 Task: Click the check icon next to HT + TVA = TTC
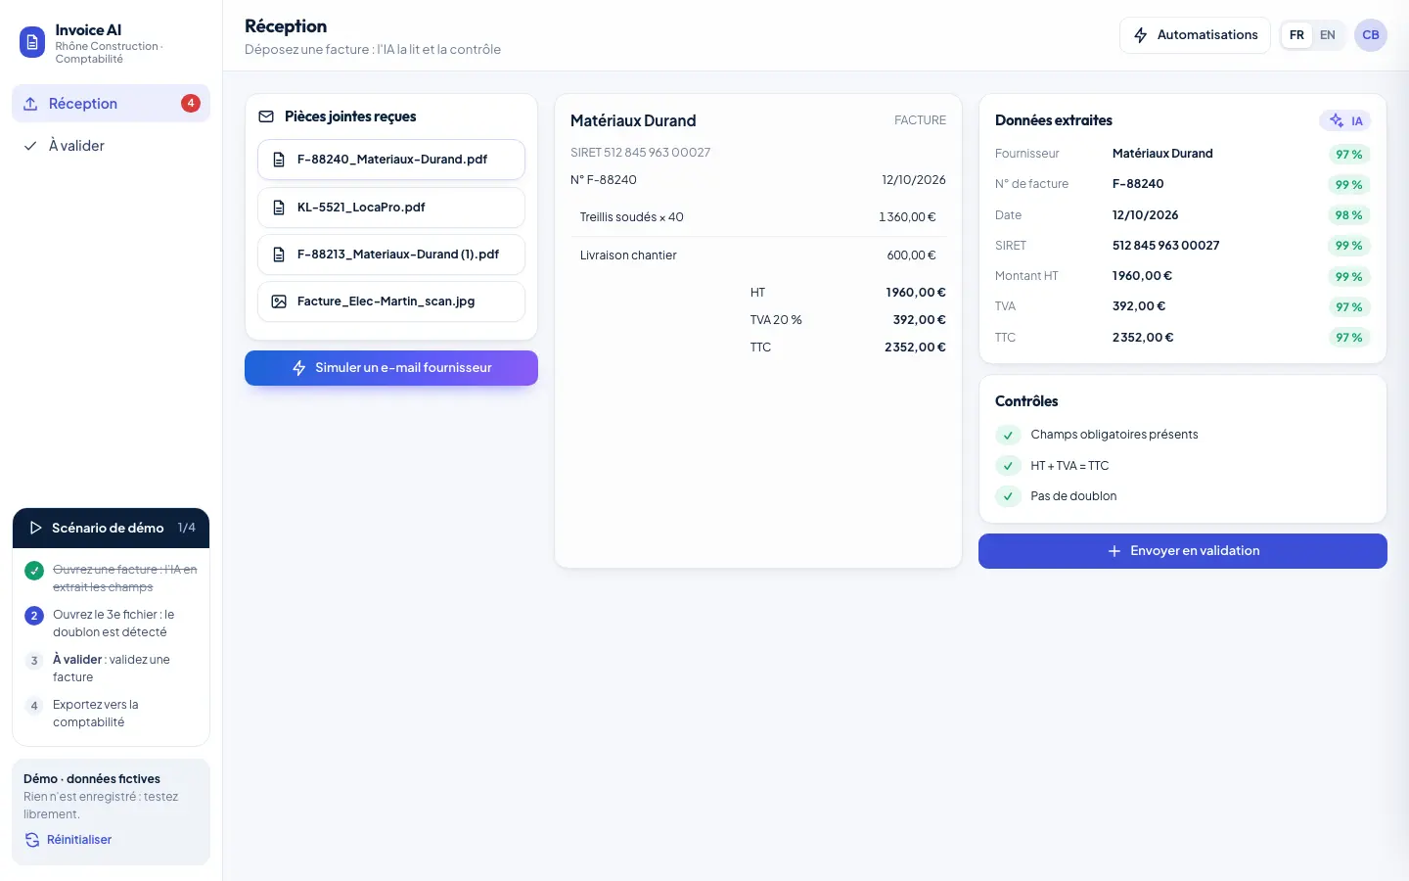tap(1008, 466)
